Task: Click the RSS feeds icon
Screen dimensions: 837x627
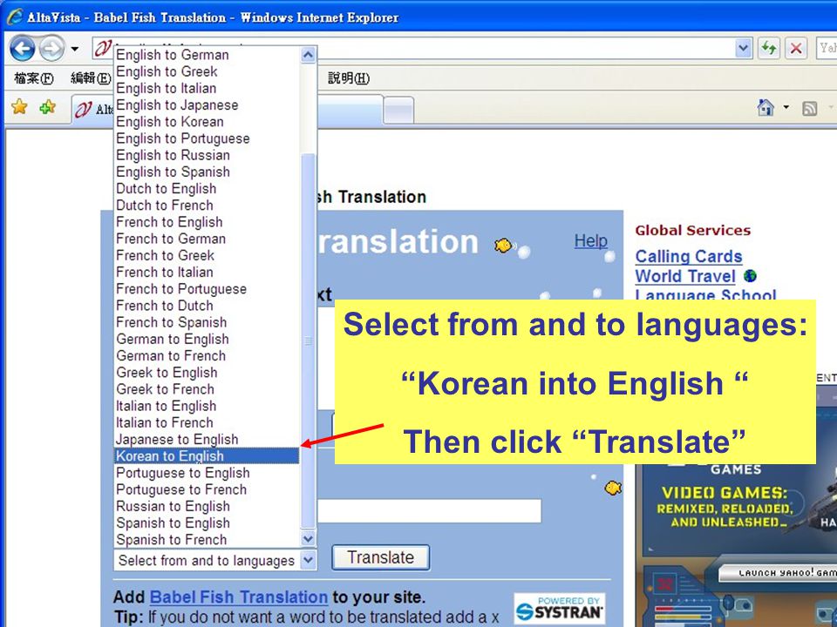Action: click(809, 108)
